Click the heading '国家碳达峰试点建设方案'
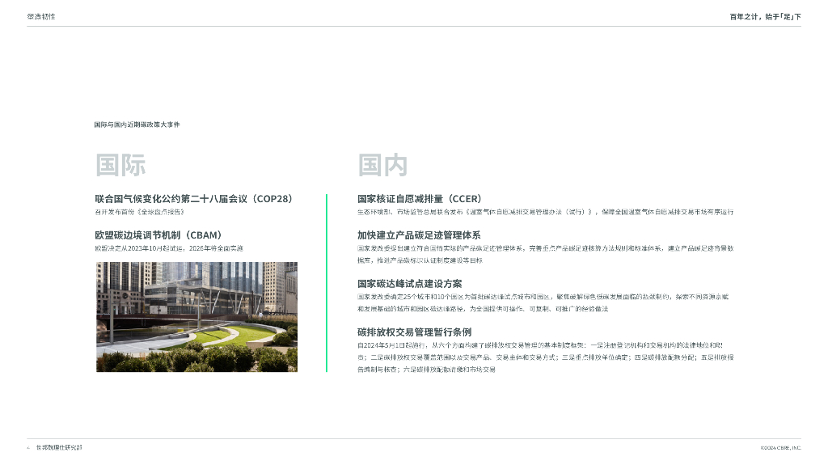Image resolution: width=828 pixels, height=465 pixels. 409,284
